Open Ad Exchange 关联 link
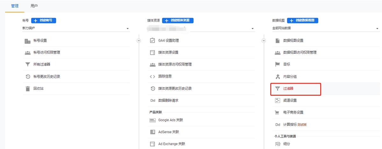 (x=172, y=144)
